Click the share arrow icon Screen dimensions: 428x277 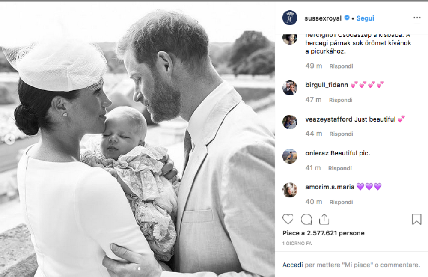click(324, 219)
